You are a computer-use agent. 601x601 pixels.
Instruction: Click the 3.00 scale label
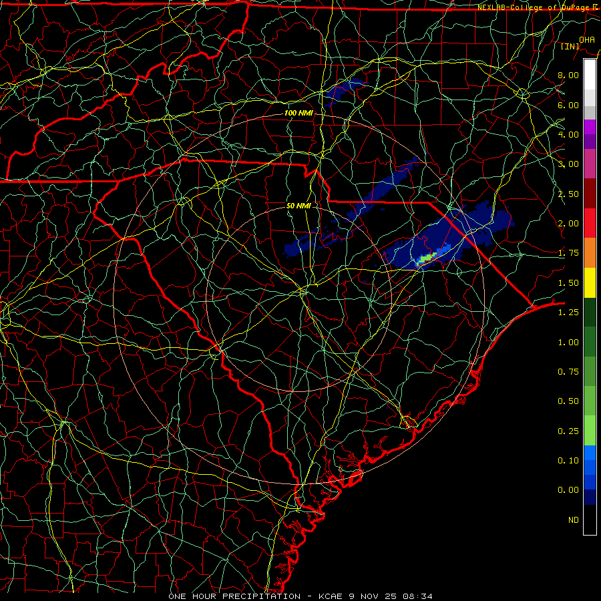point(568,164)
